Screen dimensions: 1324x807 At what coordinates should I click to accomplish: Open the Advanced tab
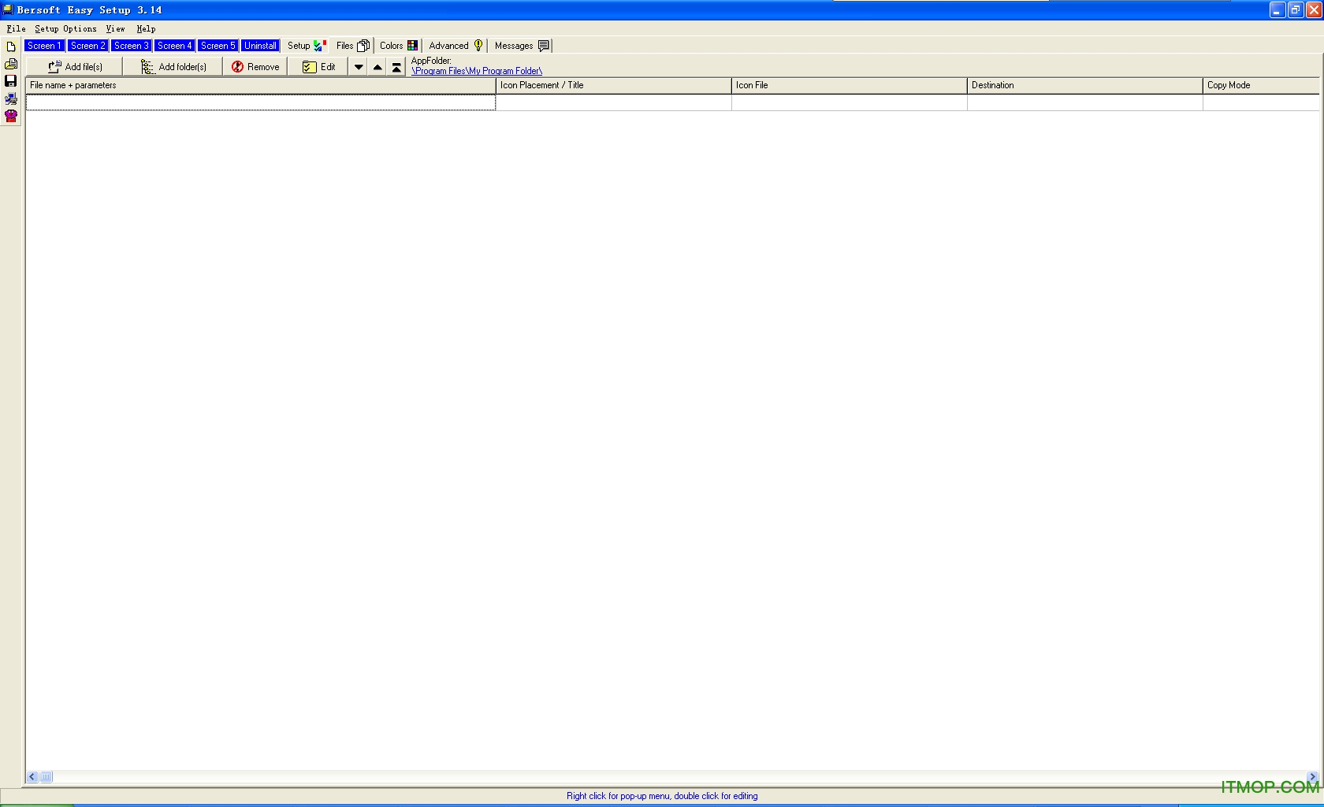point(455,46)
